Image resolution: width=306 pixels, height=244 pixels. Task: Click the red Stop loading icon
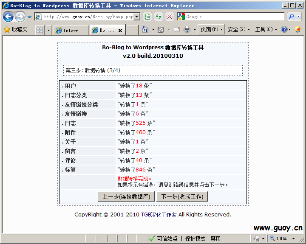coord(170,17)
